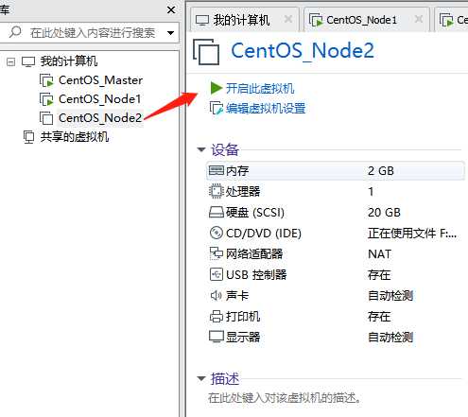
Task: Click the 2 GB memory value
Action: click(x=381, y=171)
